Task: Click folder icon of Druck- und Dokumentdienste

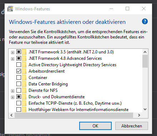Action: point(24,97)
